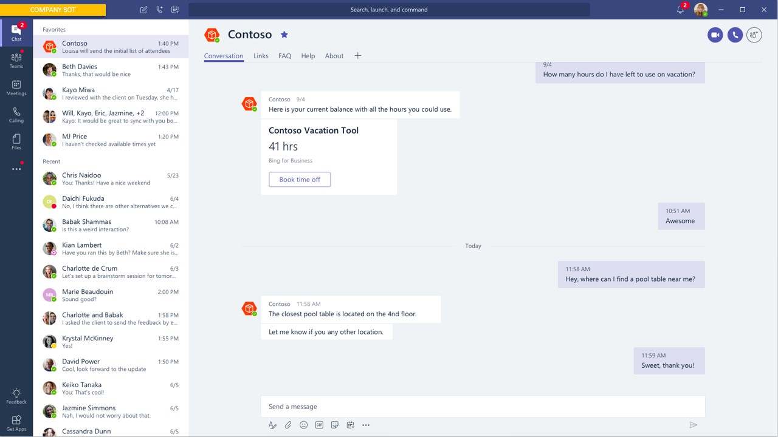Open the About tab
778x437 pixels.
334,56
